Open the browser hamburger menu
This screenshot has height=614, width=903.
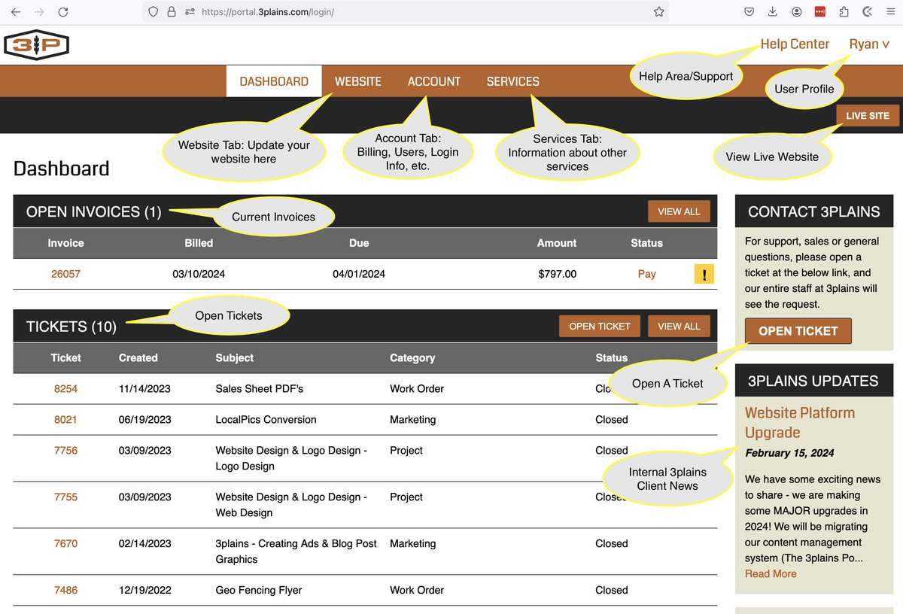tap(890, 12)
